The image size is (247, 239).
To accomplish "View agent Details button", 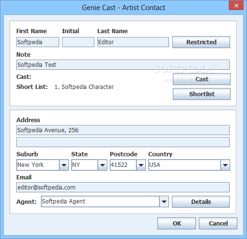I will pyautogui.click(x=201, y=201).
